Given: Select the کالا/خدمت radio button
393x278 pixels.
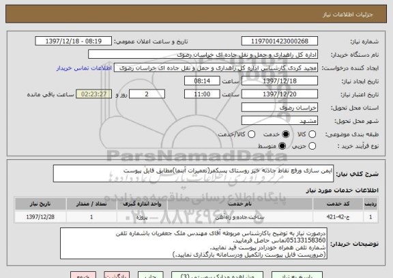Looking at the screenshot, I should [251, 135].
